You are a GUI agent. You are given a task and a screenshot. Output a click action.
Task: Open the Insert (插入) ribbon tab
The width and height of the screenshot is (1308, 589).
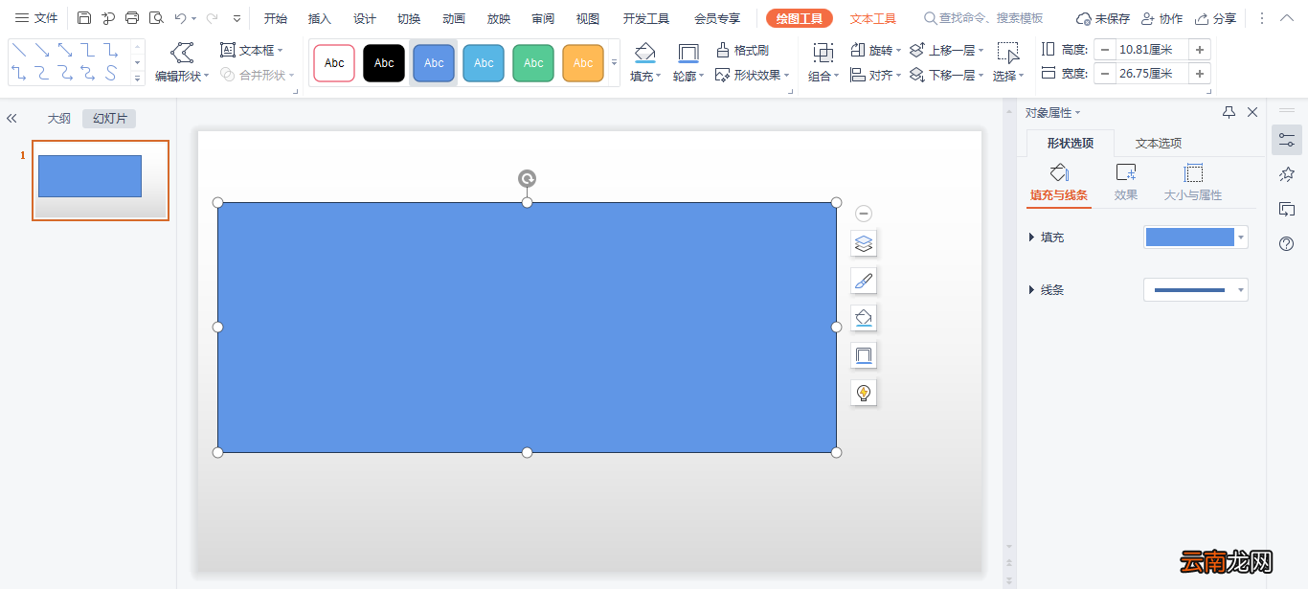point(320,18)
